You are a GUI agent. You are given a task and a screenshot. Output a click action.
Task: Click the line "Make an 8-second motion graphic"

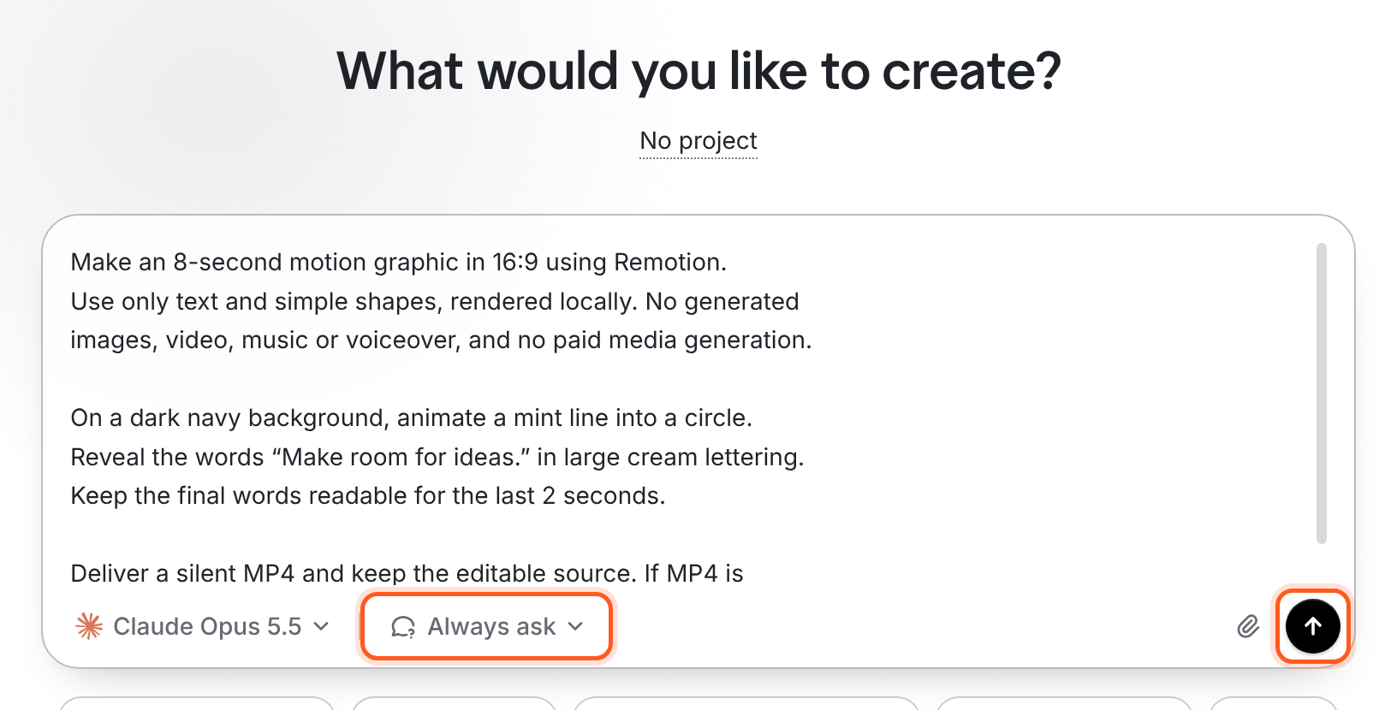pyautogui.click(x=398, y=262)
